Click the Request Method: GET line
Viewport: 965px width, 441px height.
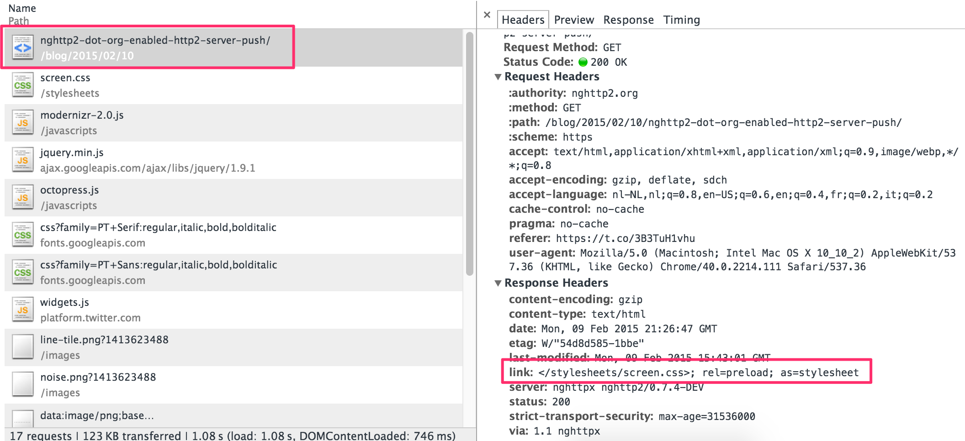coord(562,47)
